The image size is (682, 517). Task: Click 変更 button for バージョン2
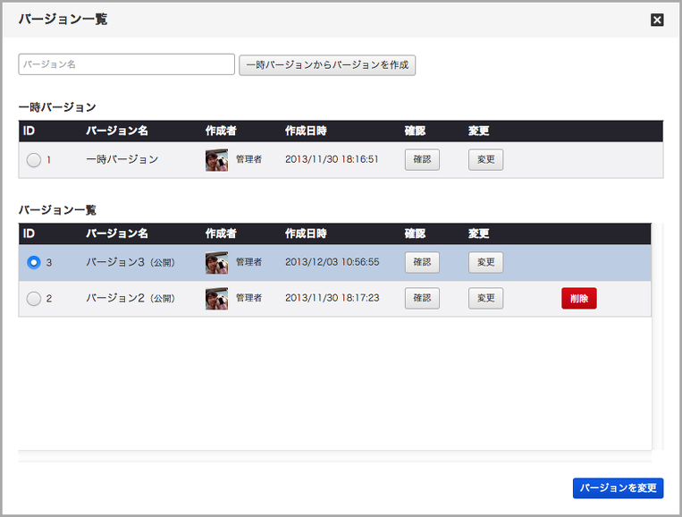point(485,299)
